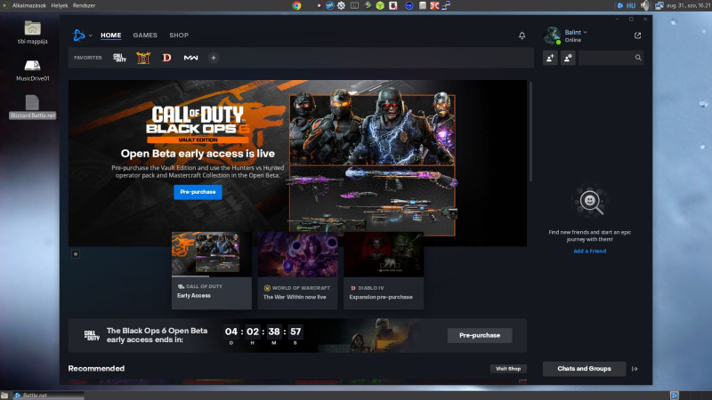Launch Chrome from the top panel
Image resolution: width=712 pixels, height=400 pixels.
[296, 5]
